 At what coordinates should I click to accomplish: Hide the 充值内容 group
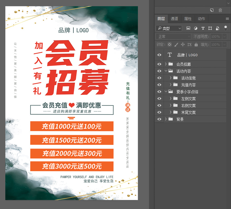pyautogui.click(x=159, y=85)
